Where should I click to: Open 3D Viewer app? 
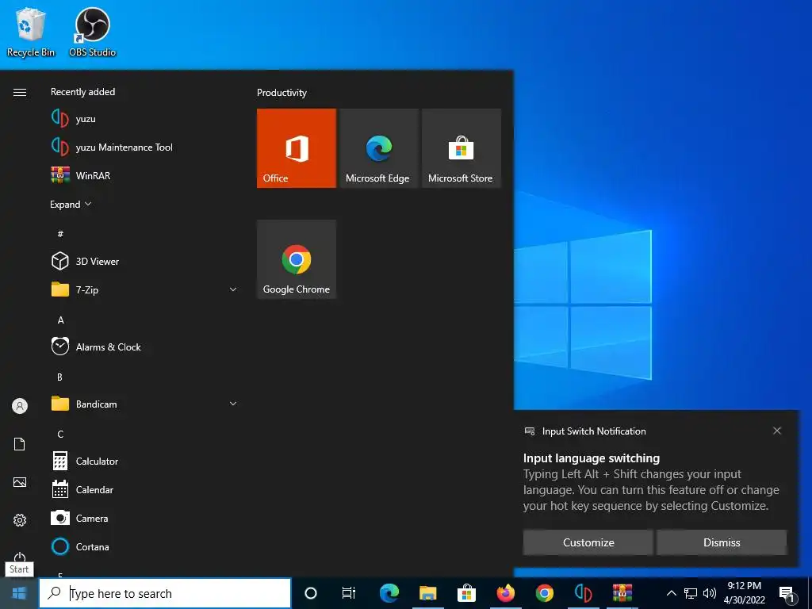(x=145, y=261)
